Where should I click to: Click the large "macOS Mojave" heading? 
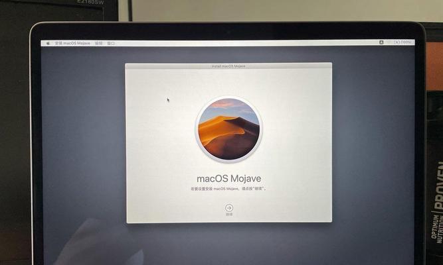229,178
